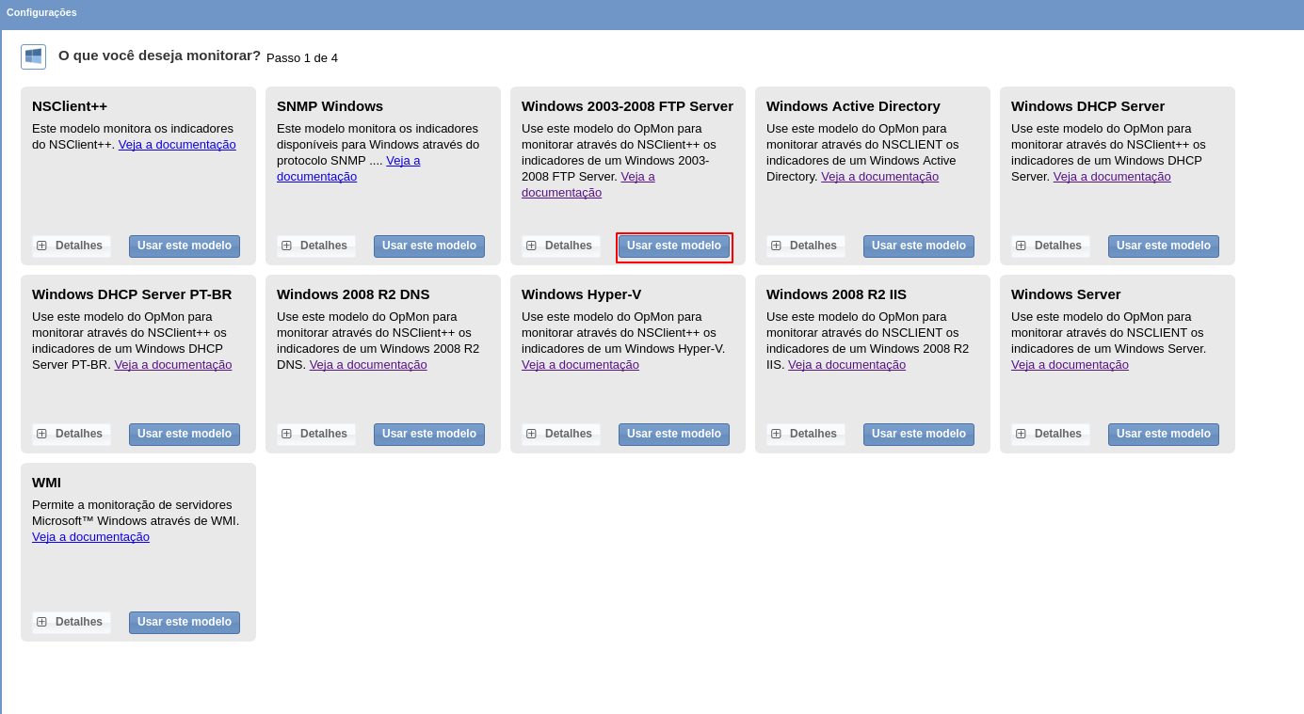Expand Detalhes for WMI model
Screen dimensions: 1304x714
pos(72,622)
